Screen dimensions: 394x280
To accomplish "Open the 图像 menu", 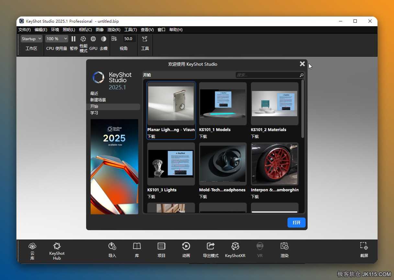I will click(100, 29).
